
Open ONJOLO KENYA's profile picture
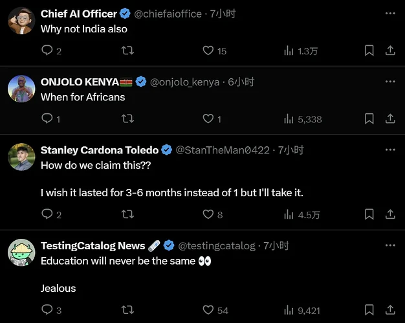tap(21, 89)
